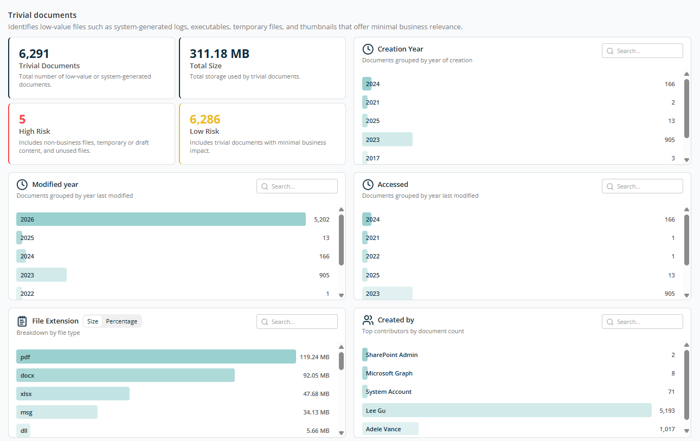Viewport: 700px width, 441px height.
Task: Click the up arrow of Creation Year scrollbar
Action: [687, 74]
